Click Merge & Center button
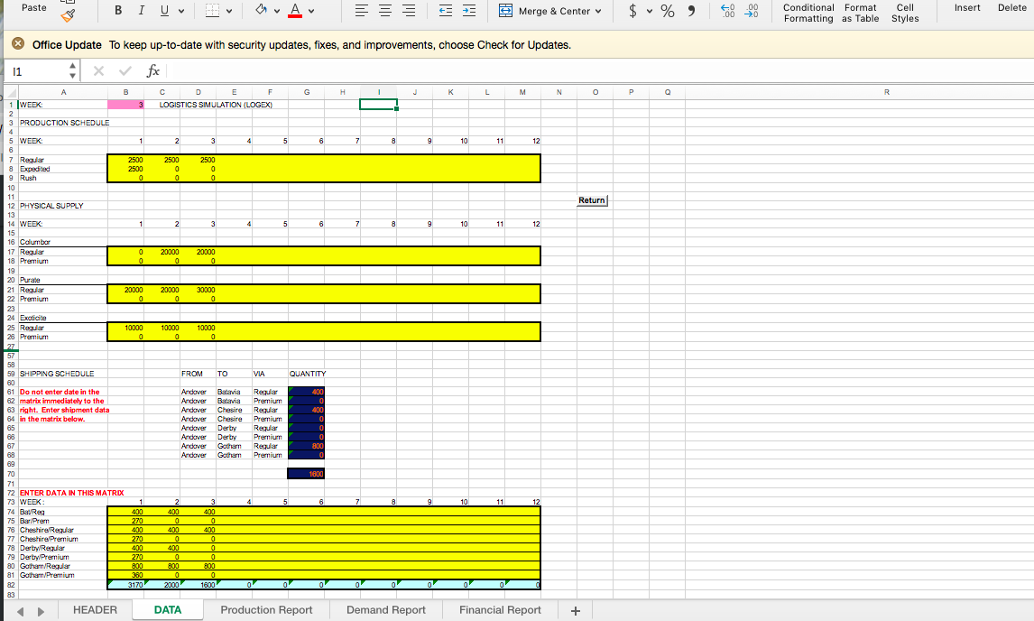The image size is (1034, 621). [x=545, y=11]
